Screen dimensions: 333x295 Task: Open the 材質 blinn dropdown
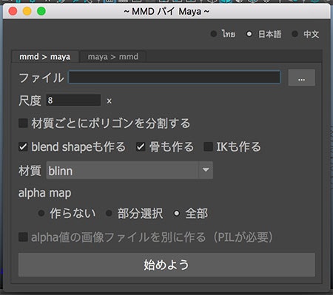[x=129, y=170]
